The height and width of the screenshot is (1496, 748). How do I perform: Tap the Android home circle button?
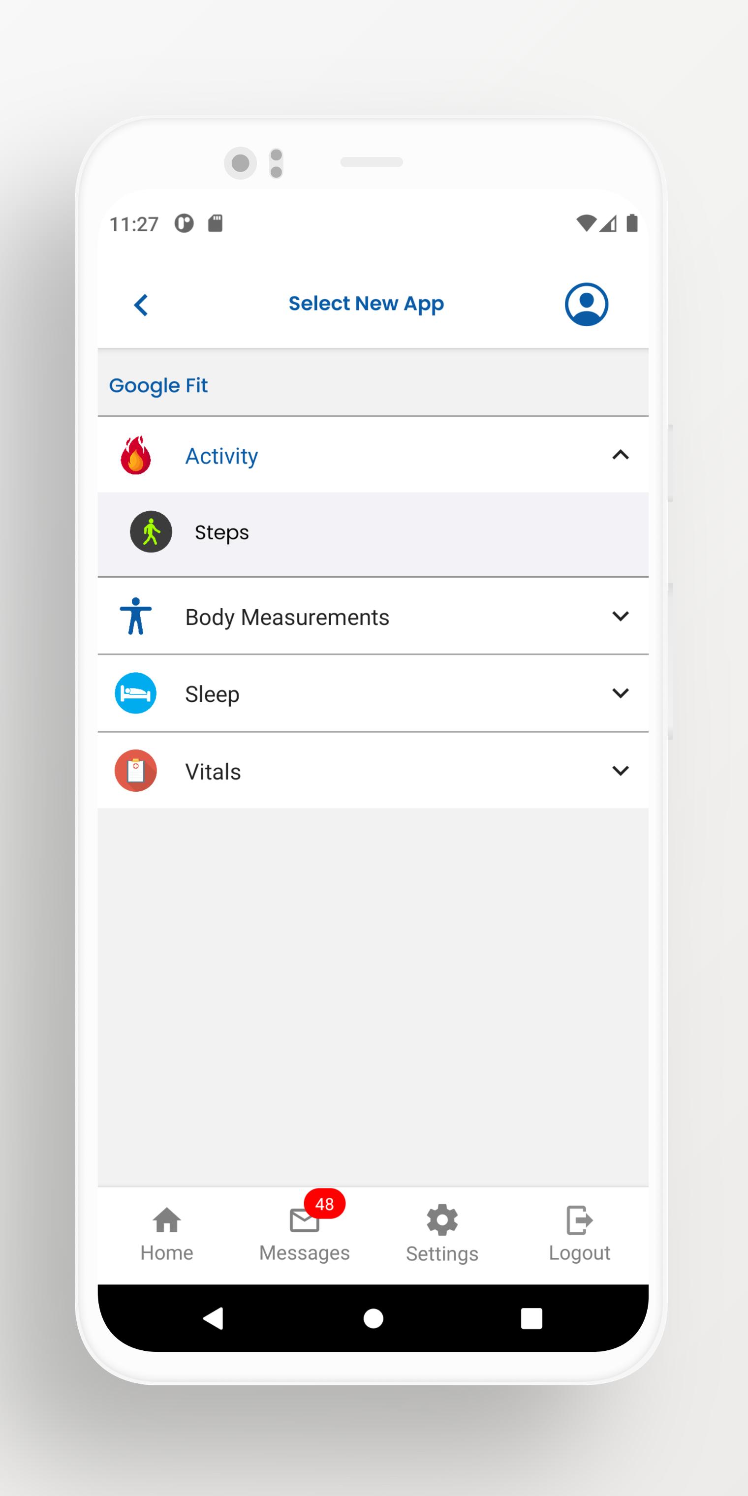pos(374,1318)
